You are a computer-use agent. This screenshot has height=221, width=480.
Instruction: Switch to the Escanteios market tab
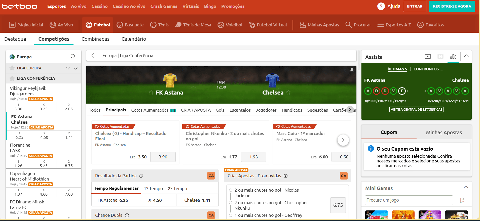tap(240, 110)
